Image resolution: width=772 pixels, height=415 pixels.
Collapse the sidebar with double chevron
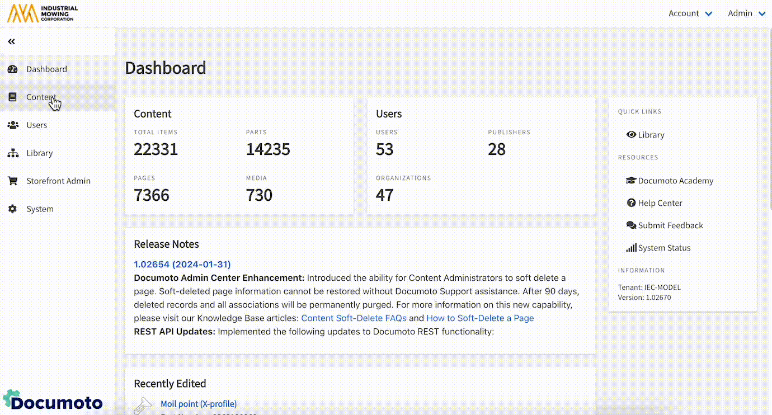pyautogui.click(x=11, y=41)
